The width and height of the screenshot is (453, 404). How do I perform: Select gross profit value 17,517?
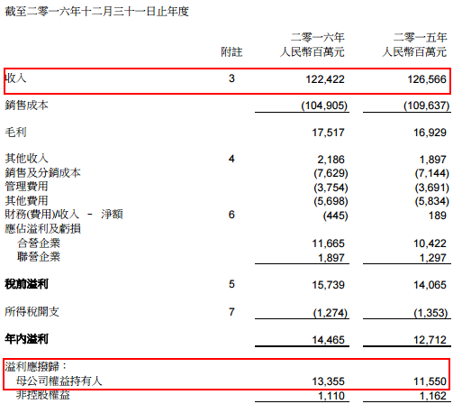tap(328, 133)
